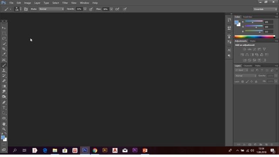Open the Character panel icon
Screen dimensions: 279x157
(x=229, y=50)
